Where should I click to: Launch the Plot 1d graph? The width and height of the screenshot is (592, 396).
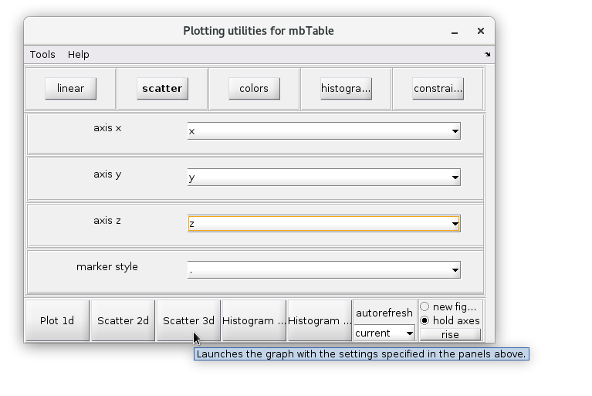coord(57,321)
